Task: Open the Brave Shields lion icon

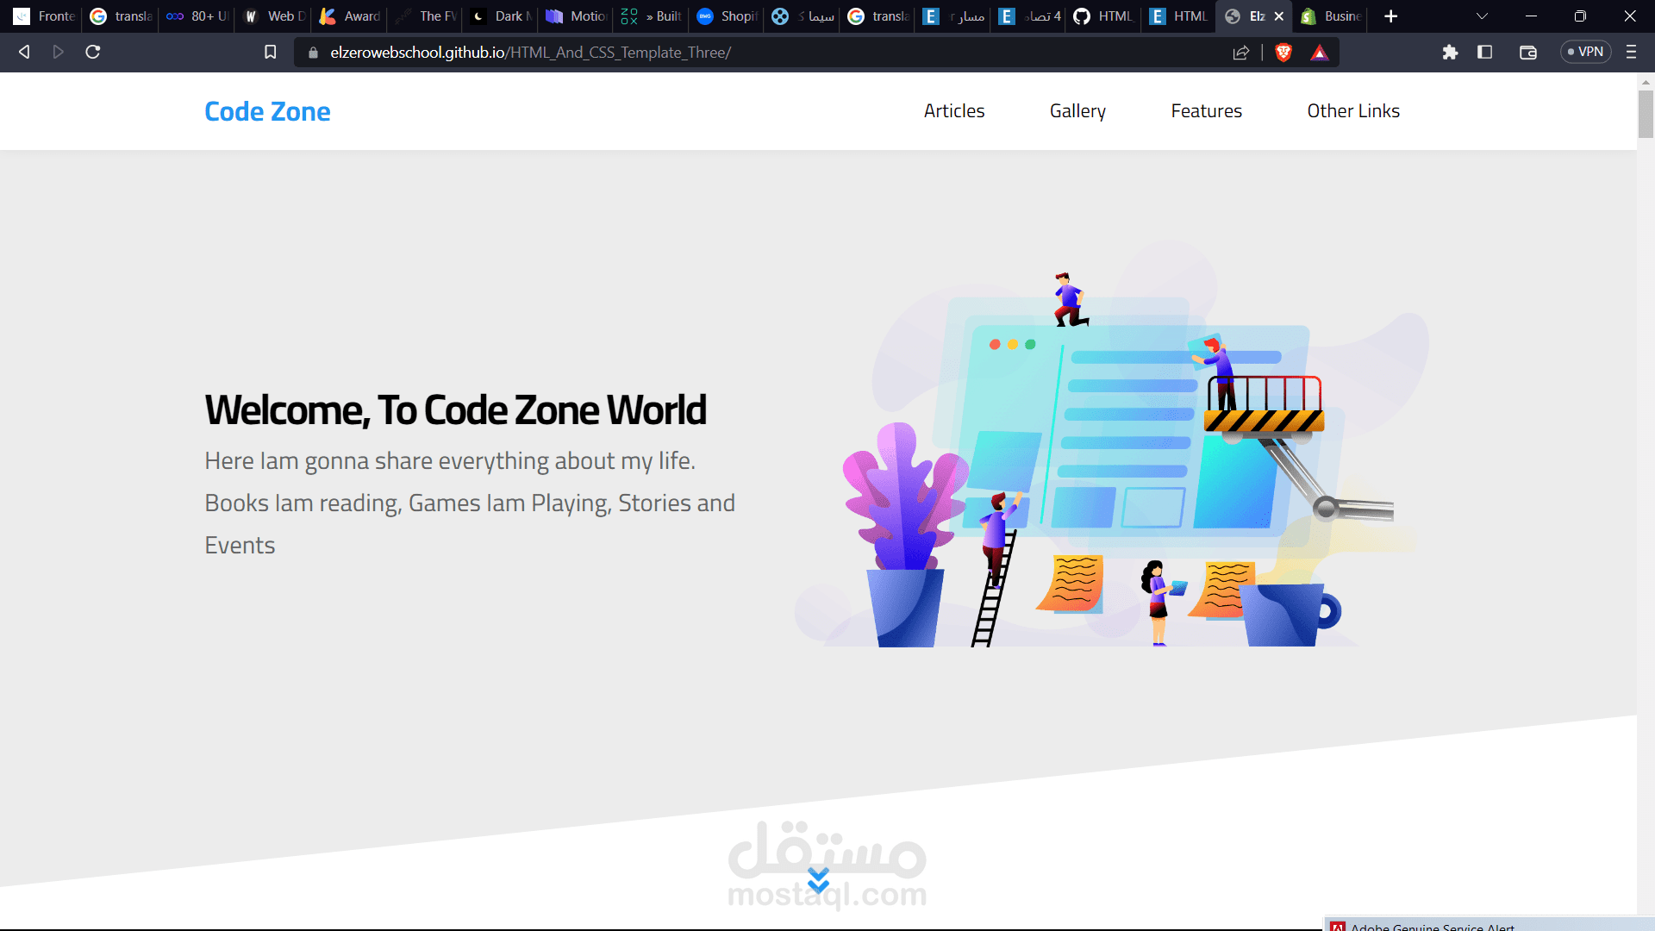Action: pyautogui.click(x=1283, y=53)
